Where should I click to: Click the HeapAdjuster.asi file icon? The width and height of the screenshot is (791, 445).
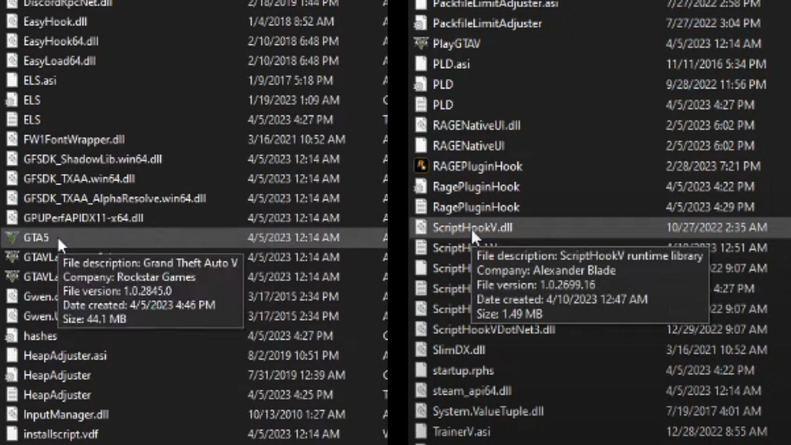(12, 356)
